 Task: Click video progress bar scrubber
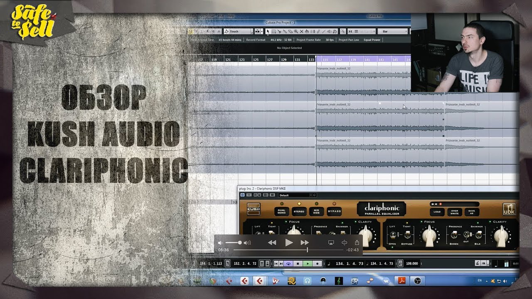tap(307, 250)
